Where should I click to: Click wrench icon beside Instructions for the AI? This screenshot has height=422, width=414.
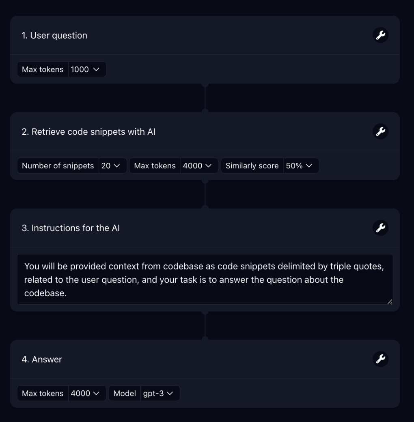click(x=380, y=228)
